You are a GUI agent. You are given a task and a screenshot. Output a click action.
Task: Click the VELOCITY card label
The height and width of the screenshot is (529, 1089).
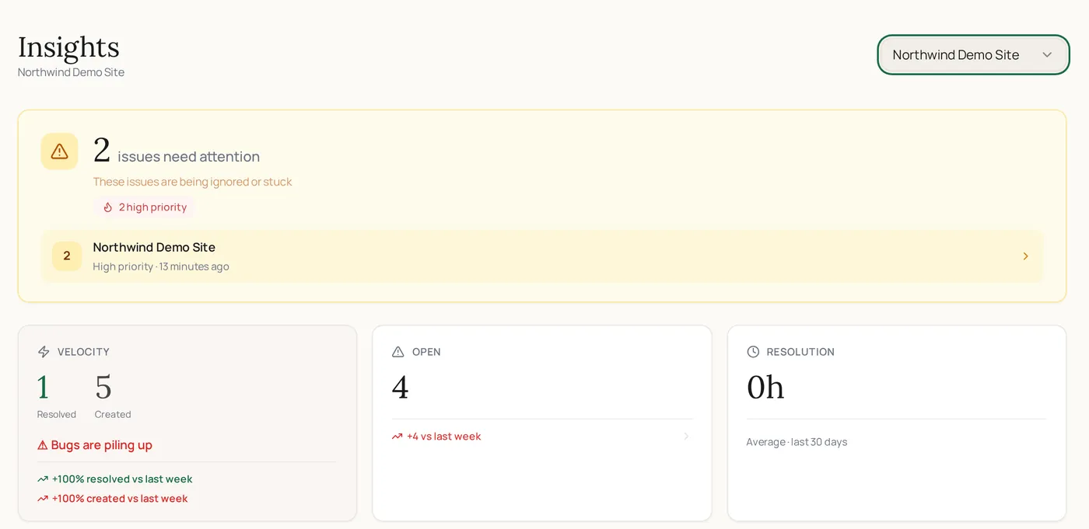pos(83,352)
